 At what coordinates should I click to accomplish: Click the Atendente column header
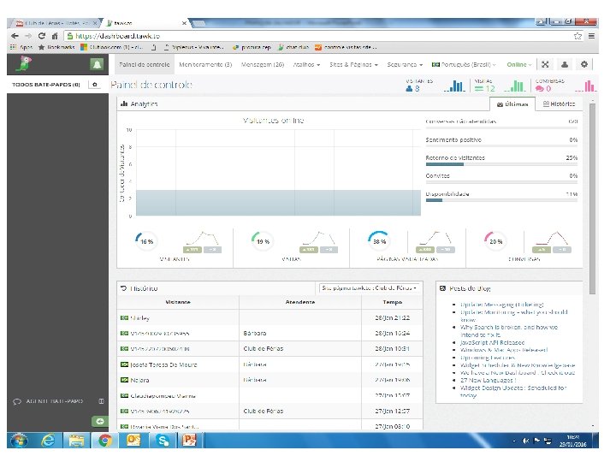(x=300, y=302)
